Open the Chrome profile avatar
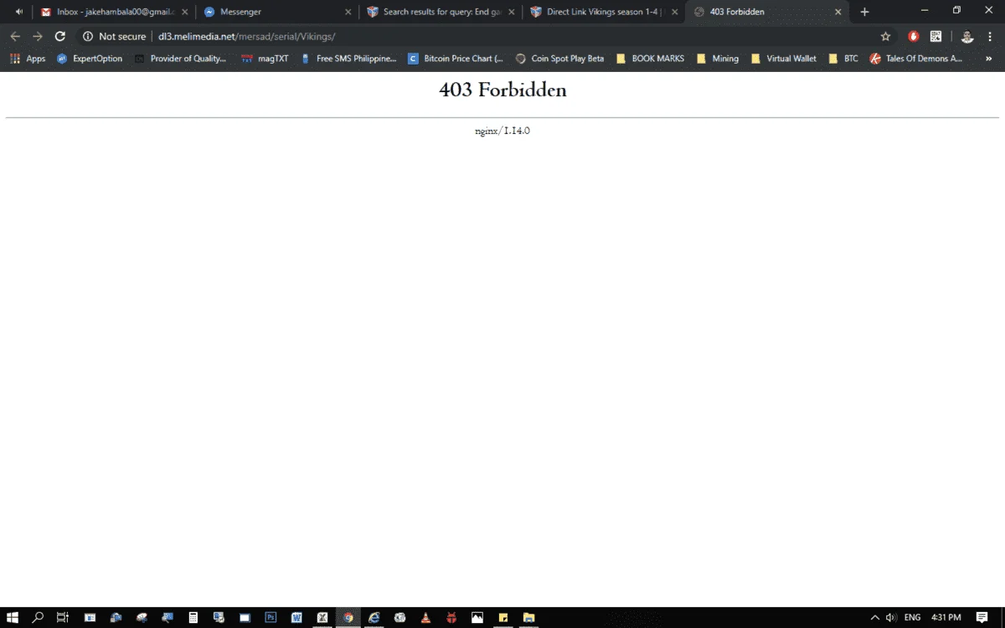Viewport: 1005px width, 628px height. tap(967, 36)
